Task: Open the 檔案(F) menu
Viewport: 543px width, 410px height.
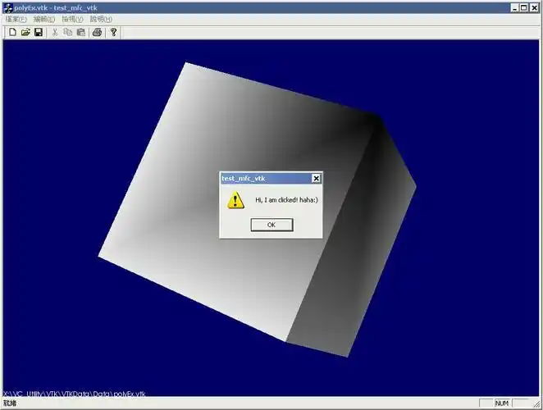Action: click(16, 19)
